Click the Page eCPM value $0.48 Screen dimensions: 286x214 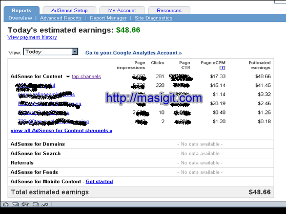coord(219,112)
